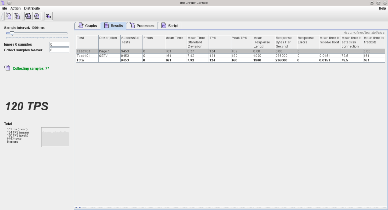Click the 8.27 standard deviation cell

[x=198, y=51]
